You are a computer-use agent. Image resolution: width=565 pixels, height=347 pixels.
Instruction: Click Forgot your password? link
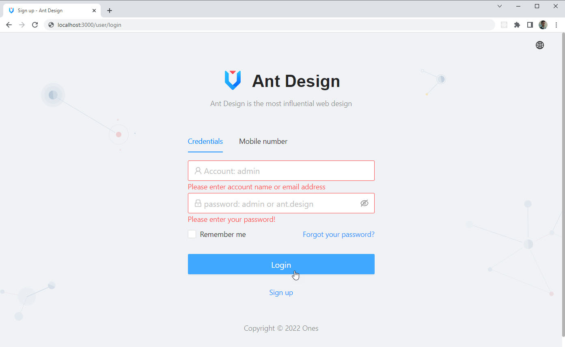tap(339, 234)
